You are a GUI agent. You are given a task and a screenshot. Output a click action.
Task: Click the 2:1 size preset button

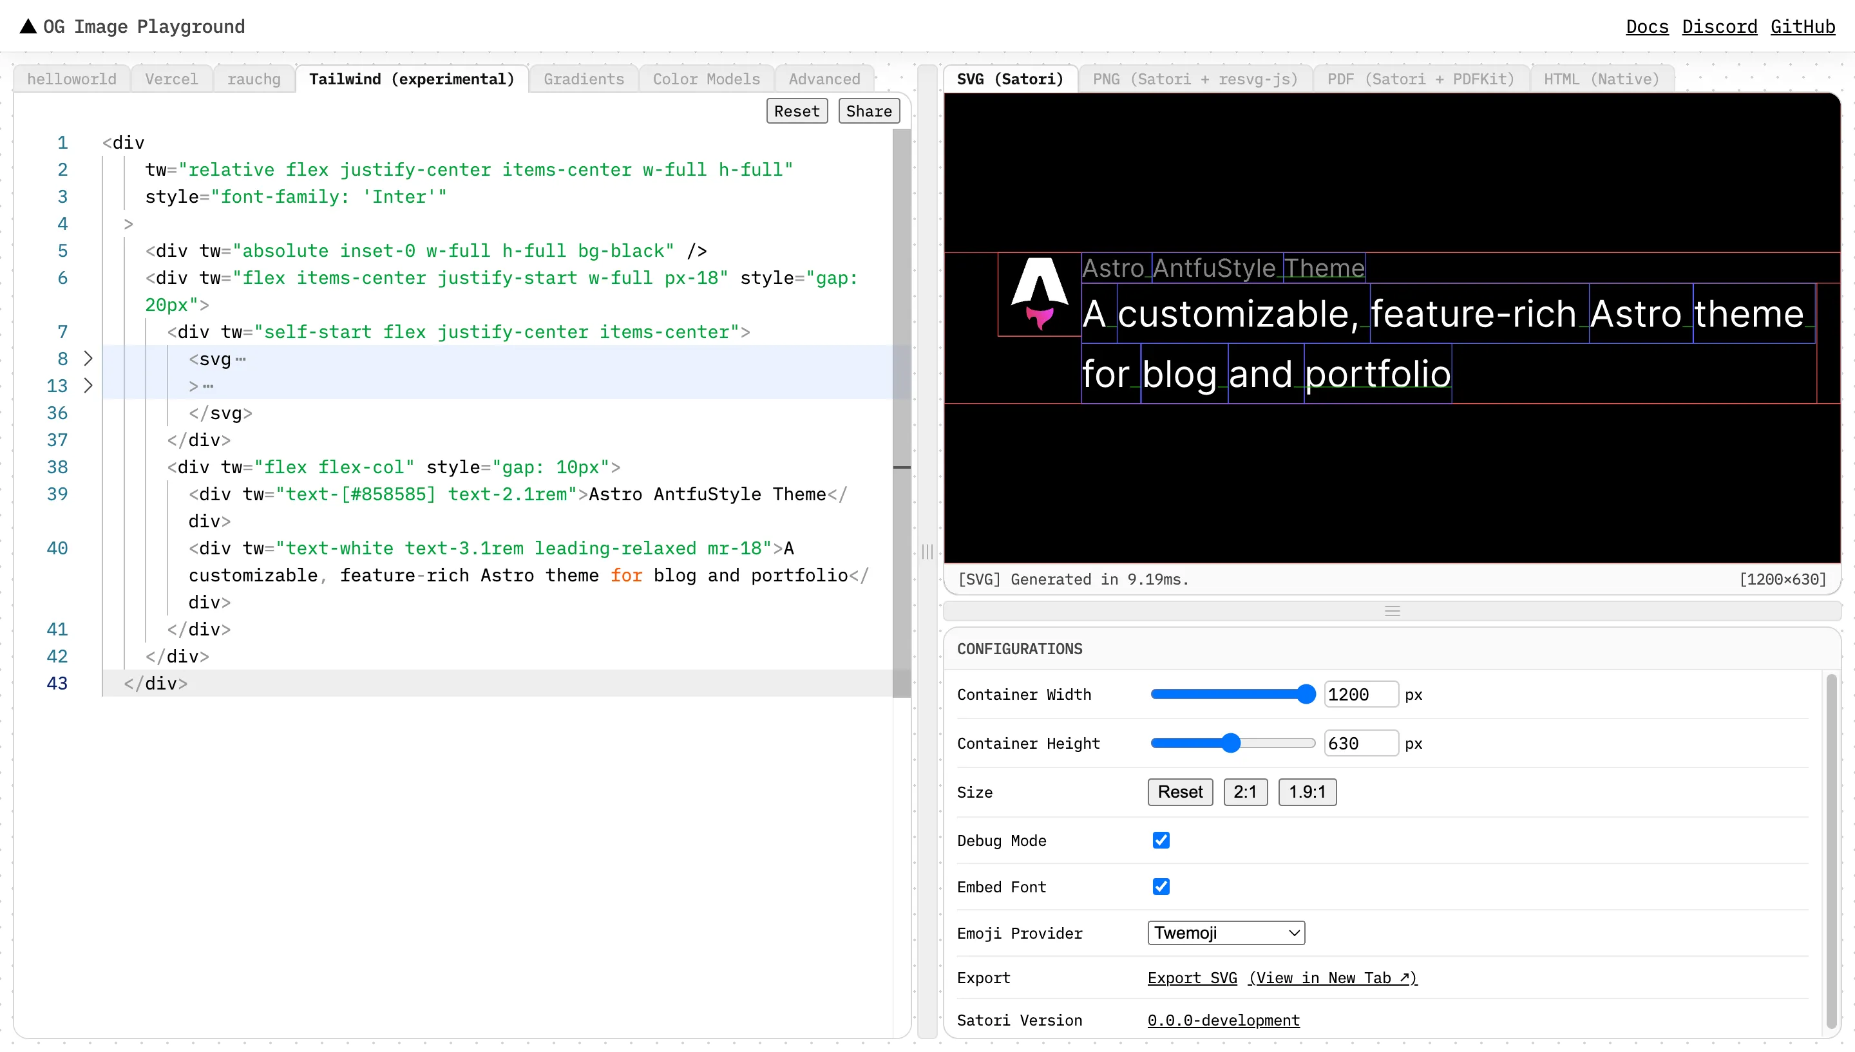coord(1245,792)
